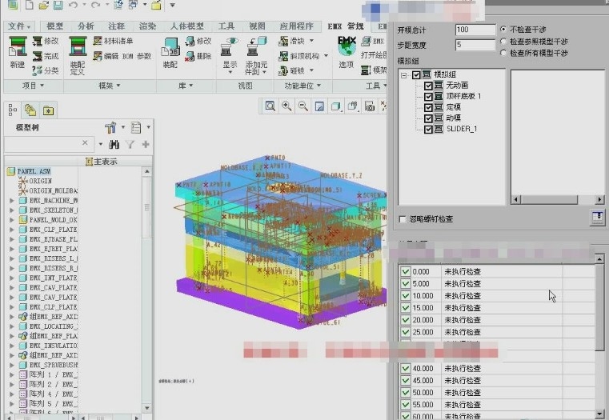Clear the model tree search with X
609x420 pixels.
(85, 143)
